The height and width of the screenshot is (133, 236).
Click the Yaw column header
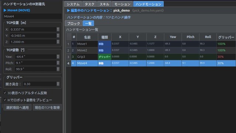(x=173, y=37)
